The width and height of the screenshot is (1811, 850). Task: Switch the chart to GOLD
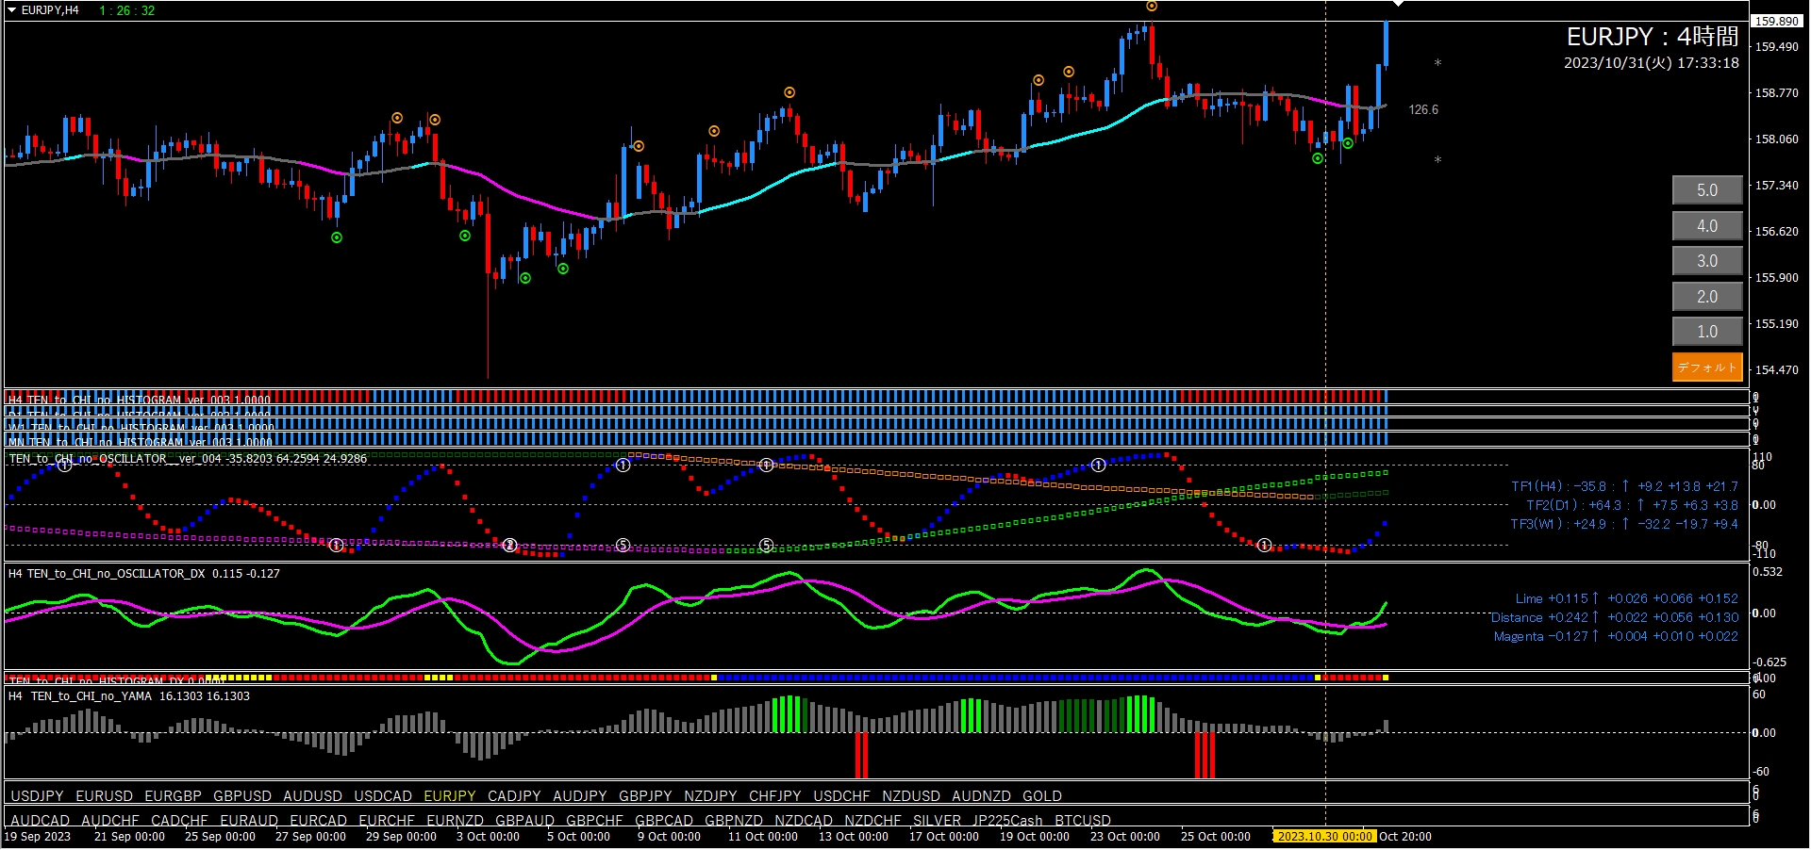point(1042,796)
